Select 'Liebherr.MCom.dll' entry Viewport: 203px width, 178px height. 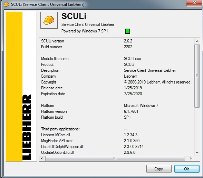[x=56, y=135]
